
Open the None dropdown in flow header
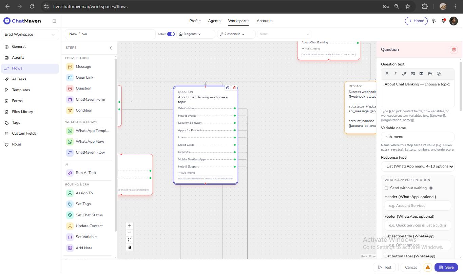pyautogui.click(x=285, y=34)
